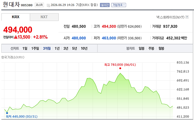Click the 최저 445,000 (03/31) label
The width and height of the screenshot is (194, 120).
(22, 116)
